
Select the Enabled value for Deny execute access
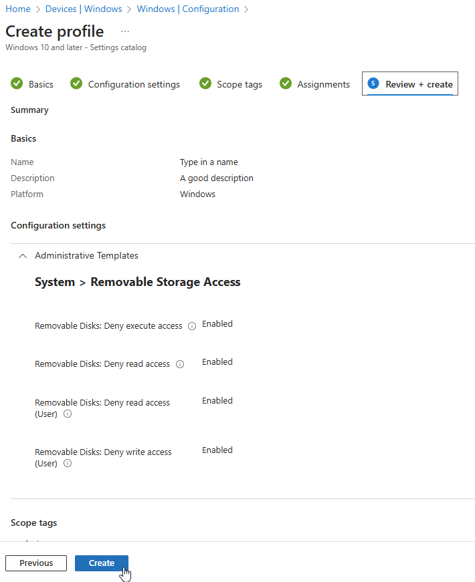(x=217, y=323)
